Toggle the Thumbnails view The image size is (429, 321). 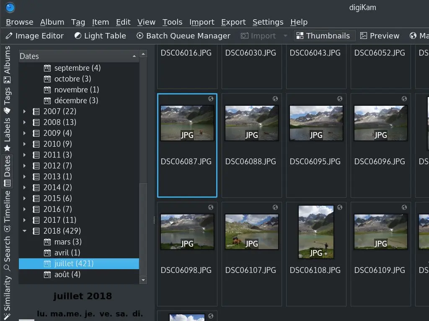tap(324, 36)
